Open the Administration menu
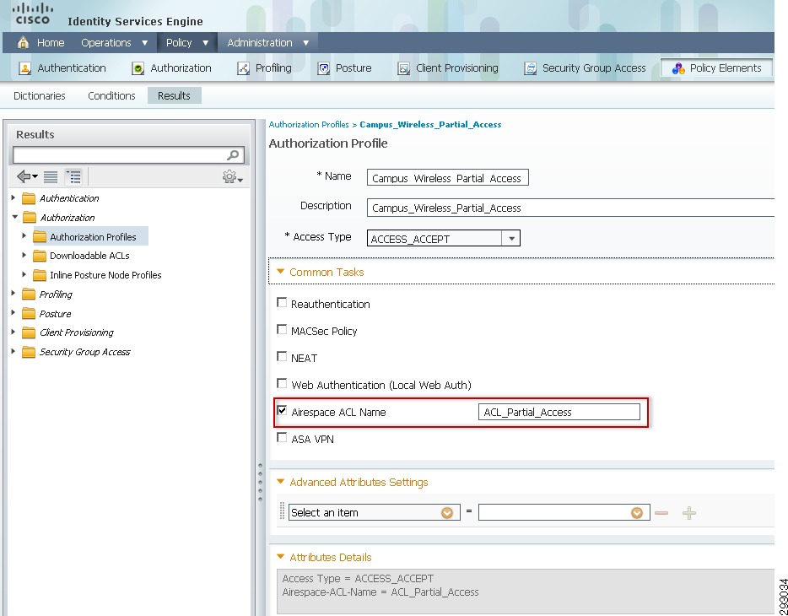This screenshot has height=616, width=788. (x=267, y=43)
